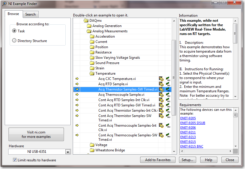Screen dimensions: 245x169
Task: Select the Directory Structure radio button
Action: (14, 41)
